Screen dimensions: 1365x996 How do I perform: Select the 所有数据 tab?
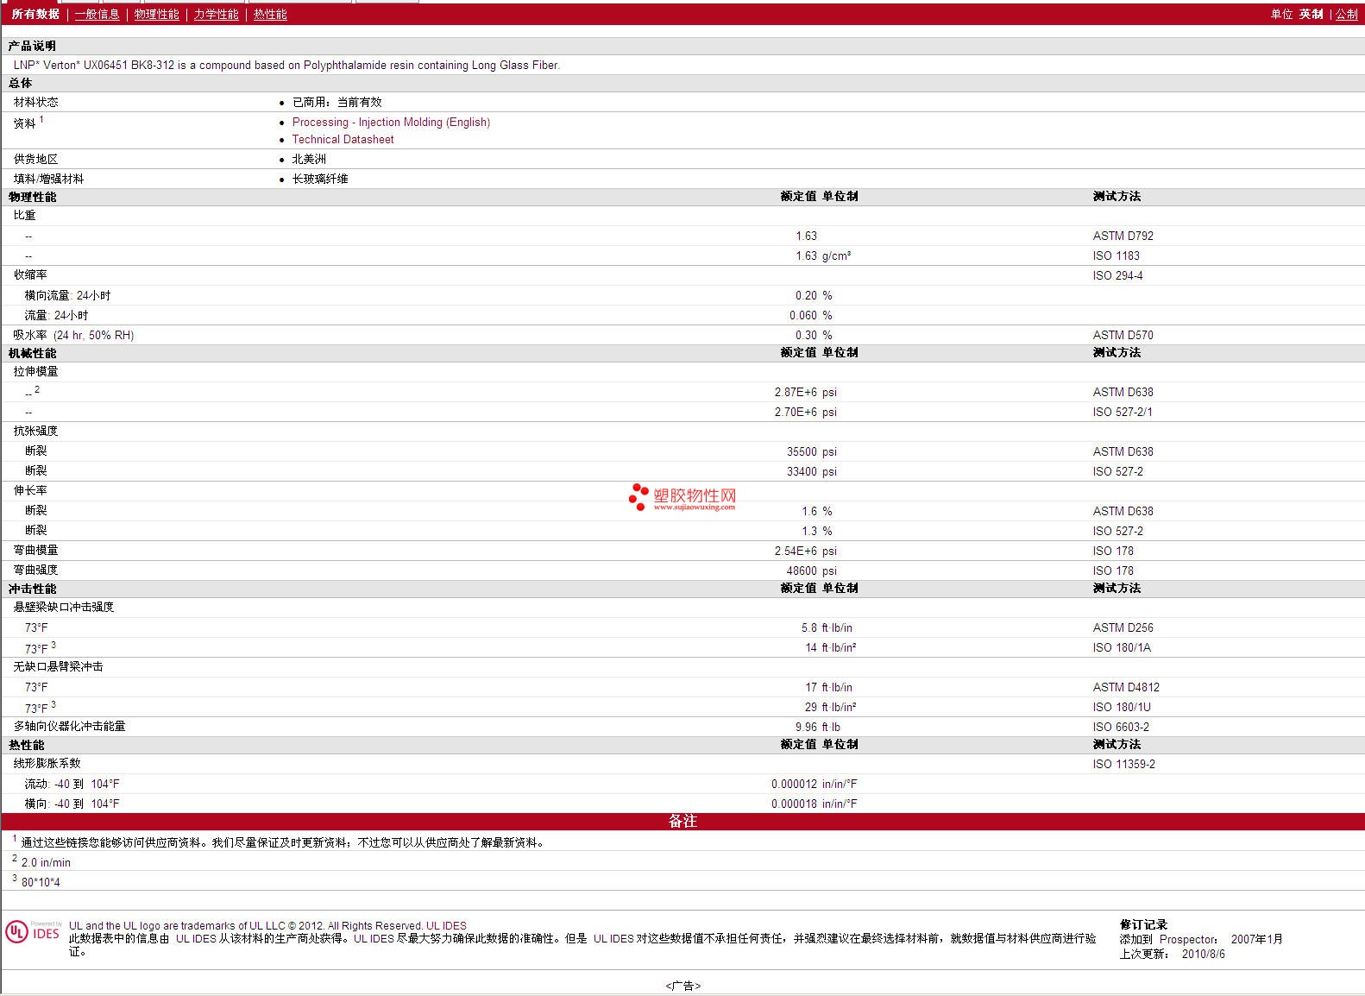pos(35,14)
